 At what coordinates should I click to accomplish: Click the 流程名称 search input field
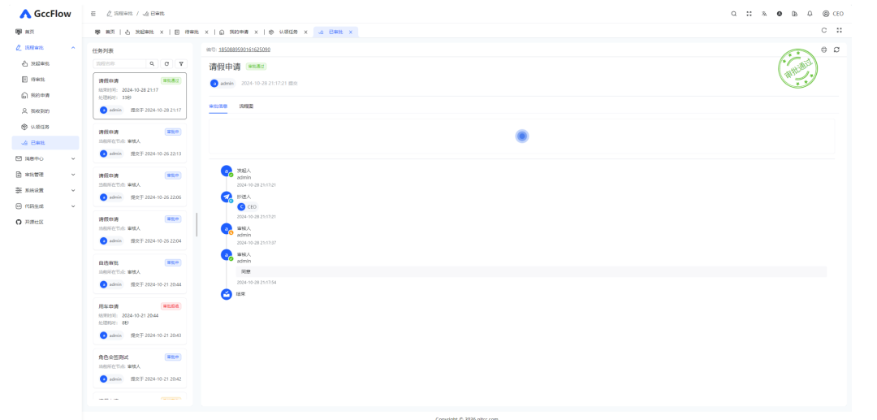click(119, 63)
